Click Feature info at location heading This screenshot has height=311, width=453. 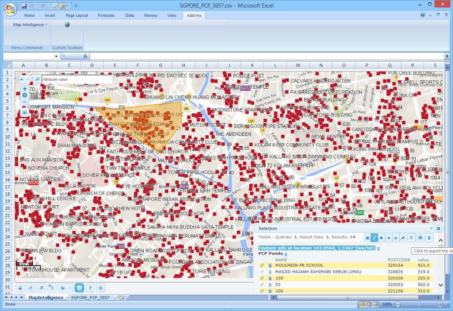(316, 248)
